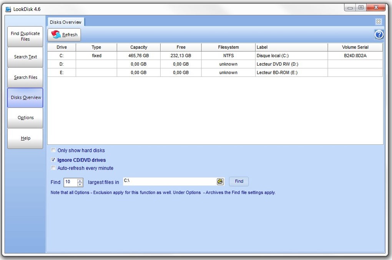Increase the largest files count spinner

[80, 180]
